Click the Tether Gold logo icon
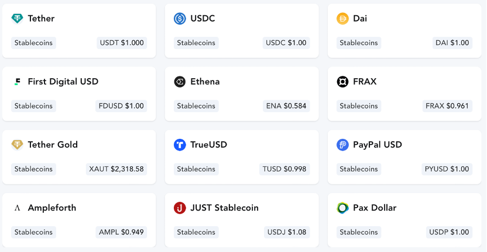 tap(17, 145)
